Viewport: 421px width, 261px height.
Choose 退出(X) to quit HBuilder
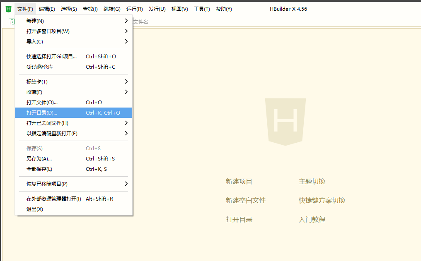click(x=74, y=209)
